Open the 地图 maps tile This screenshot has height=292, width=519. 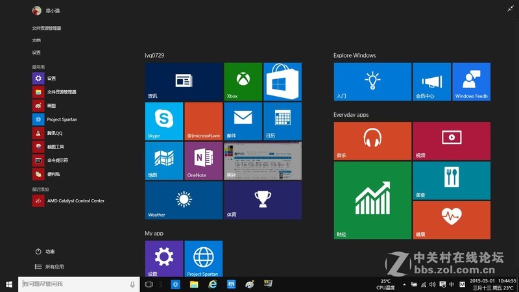164,161
